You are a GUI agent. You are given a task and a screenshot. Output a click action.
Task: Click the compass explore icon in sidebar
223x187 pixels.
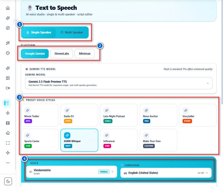pos(8,28)
